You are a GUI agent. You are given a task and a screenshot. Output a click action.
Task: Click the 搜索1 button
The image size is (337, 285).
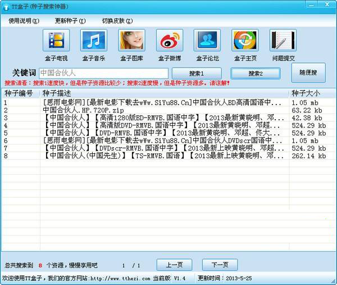(197, 73)
